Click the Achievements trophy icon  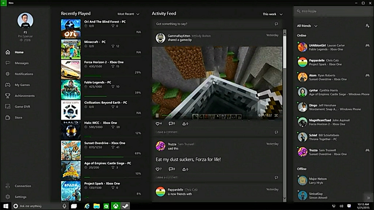point(8,96)
